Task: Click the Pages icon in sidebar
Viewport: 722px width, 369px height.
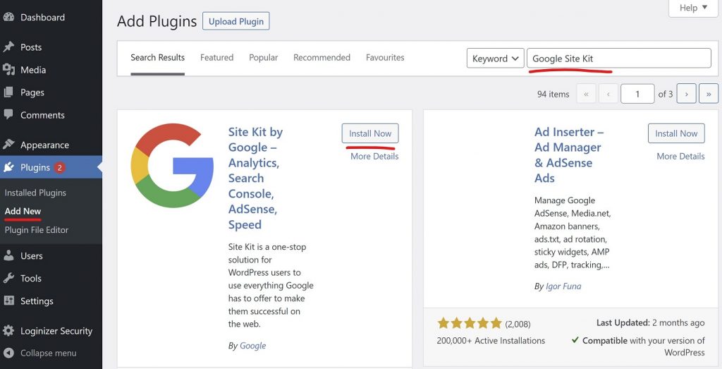Action: [9, 92]
